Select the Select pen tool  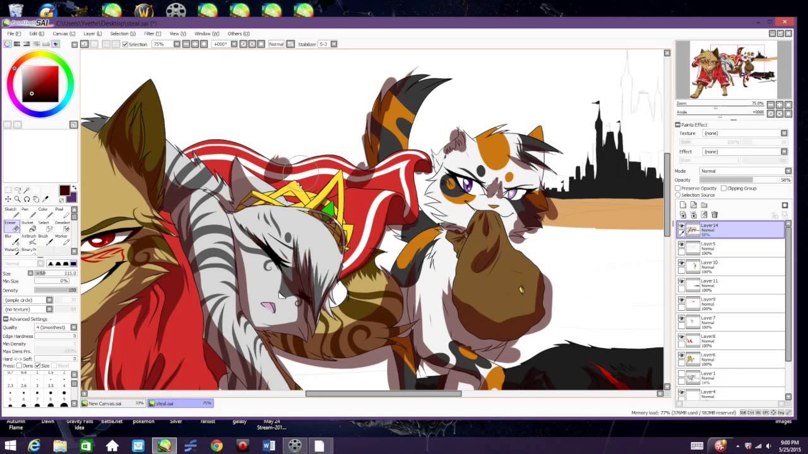tap(45, 226)
